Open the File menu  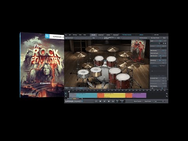66,35
